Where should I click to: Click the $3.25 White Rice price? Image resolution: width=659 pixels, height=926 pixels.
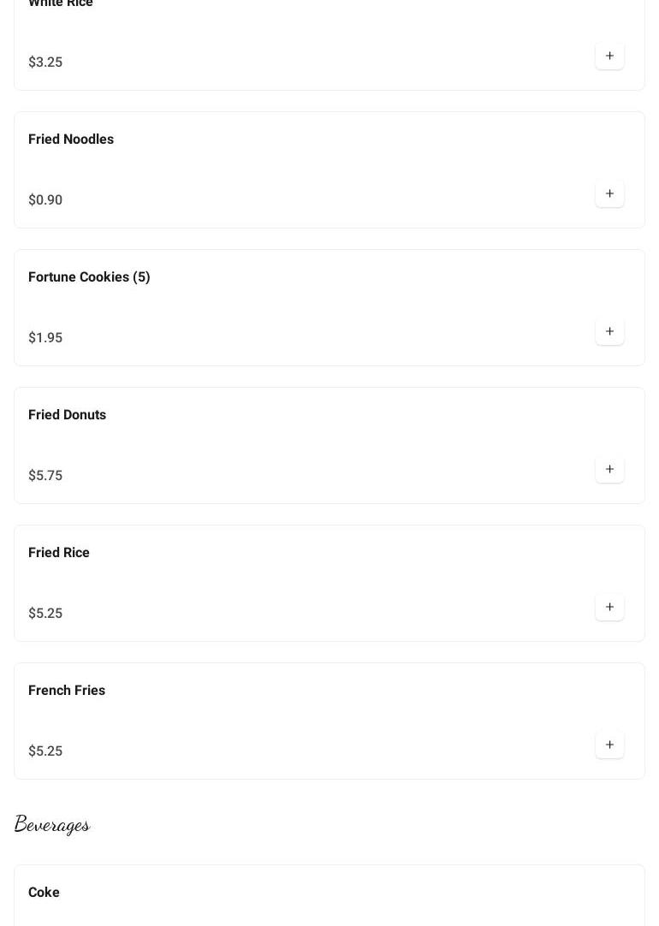coord(45,62)
